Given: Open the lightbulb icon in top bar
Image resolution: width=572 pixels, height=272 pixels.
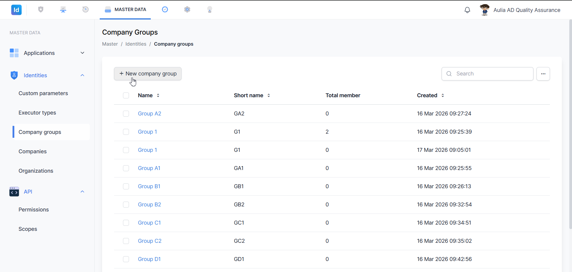Looking at the screenshot, I should 210,10.
